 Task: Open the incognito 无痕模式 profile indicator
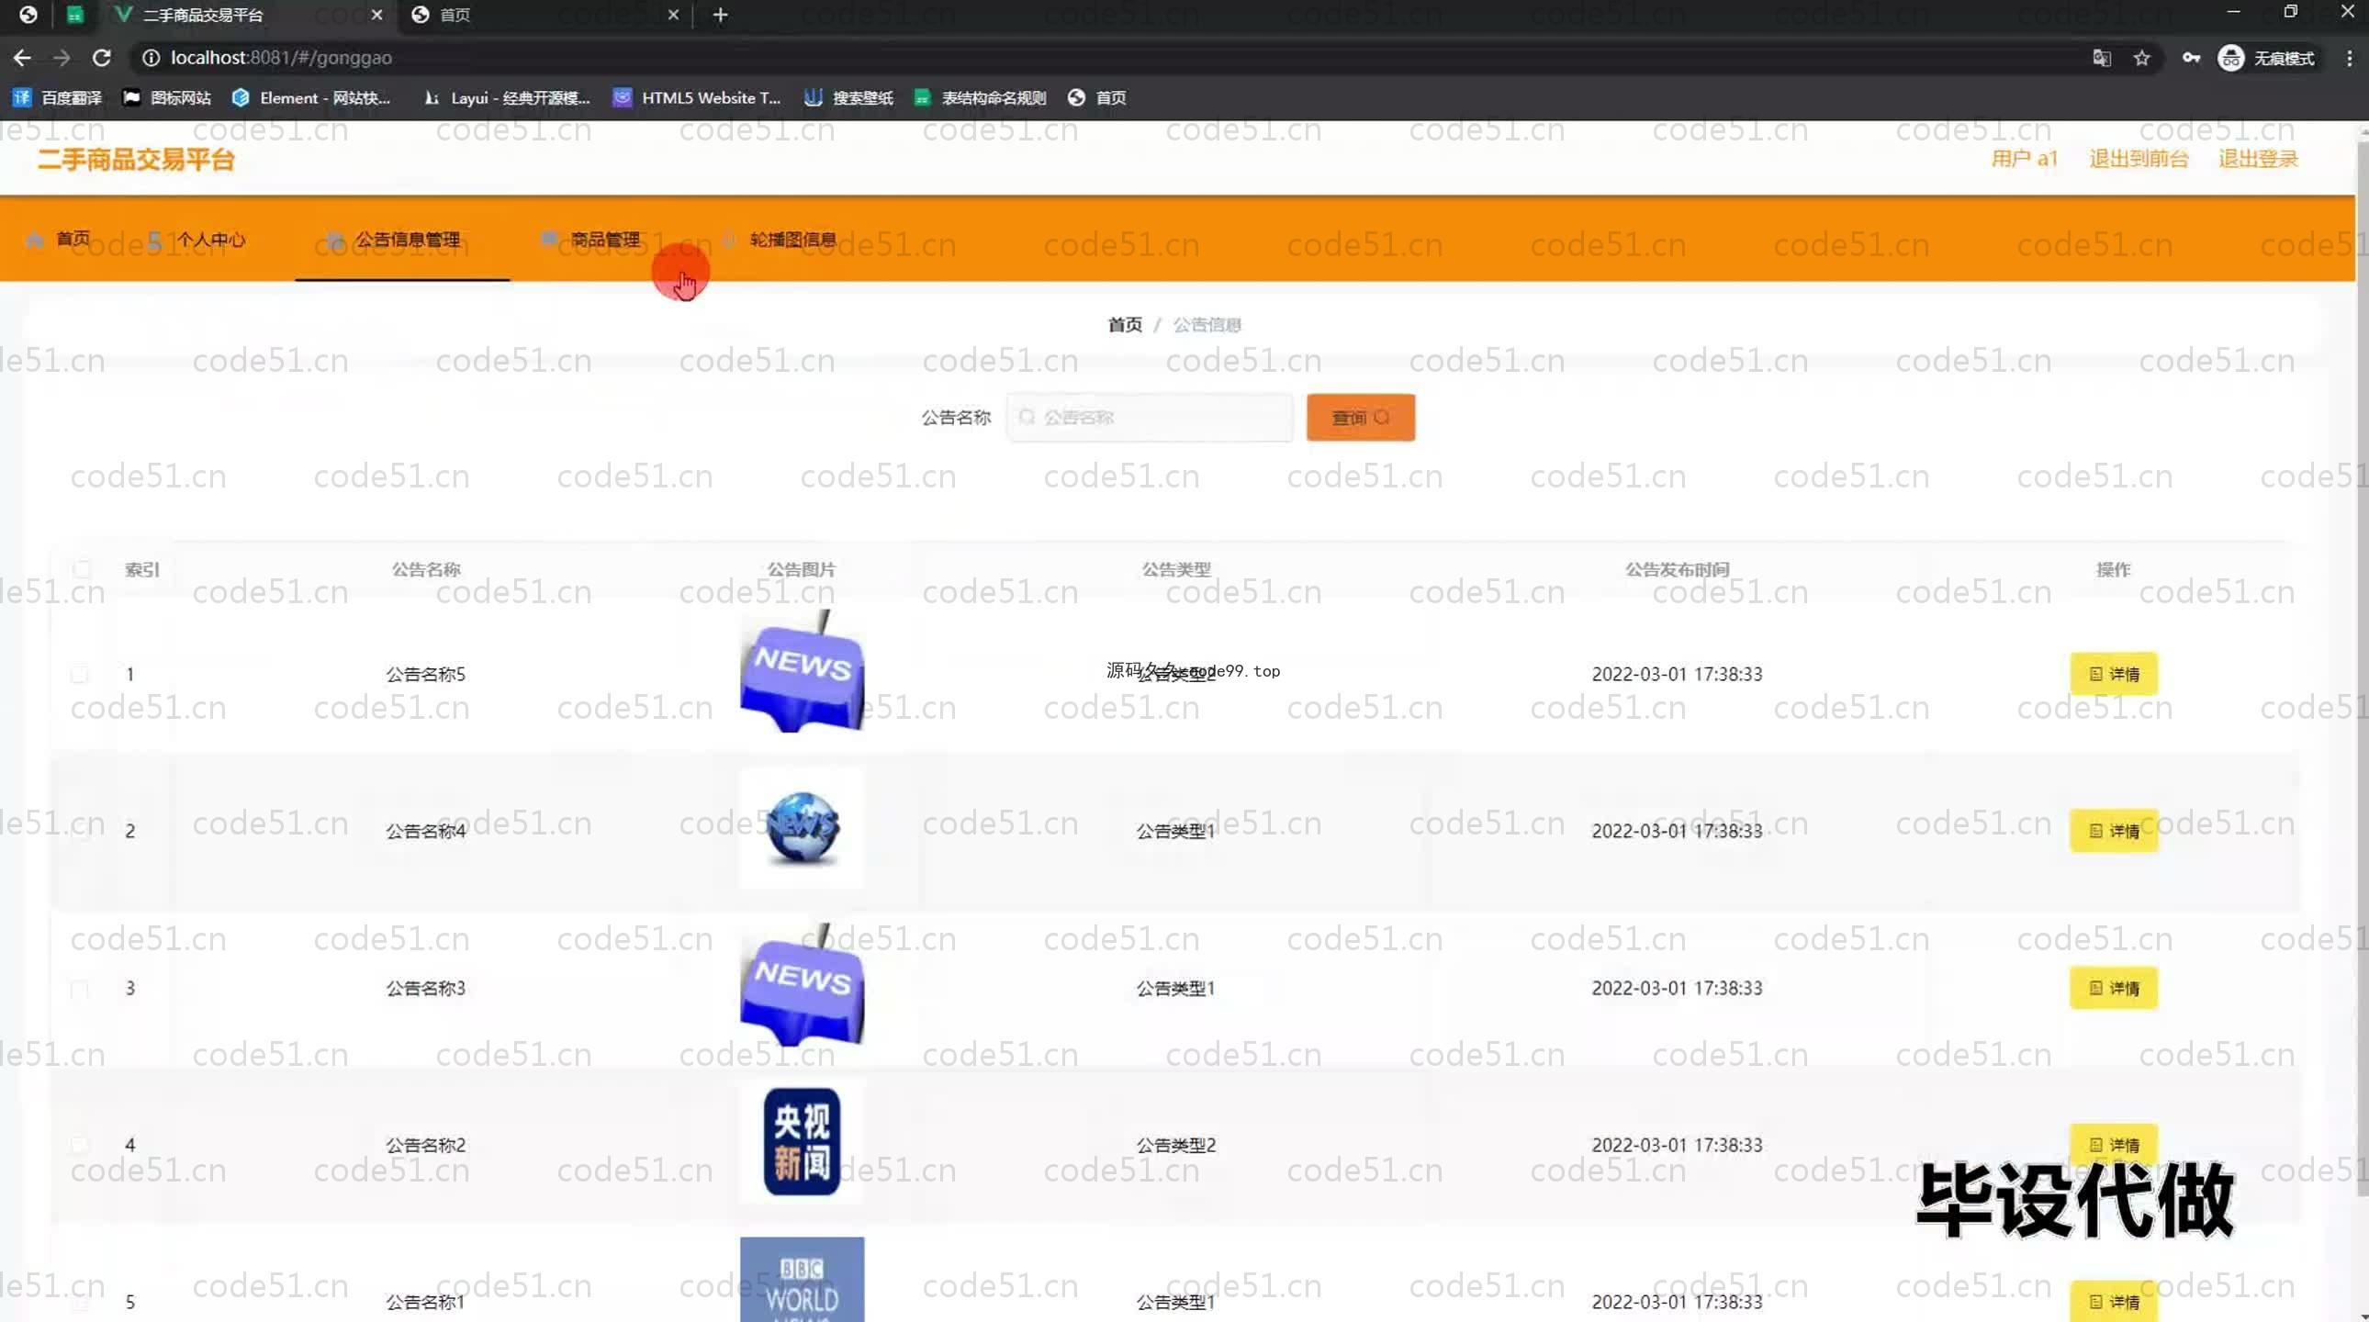pyautogui.click(x=2267, y=58)
